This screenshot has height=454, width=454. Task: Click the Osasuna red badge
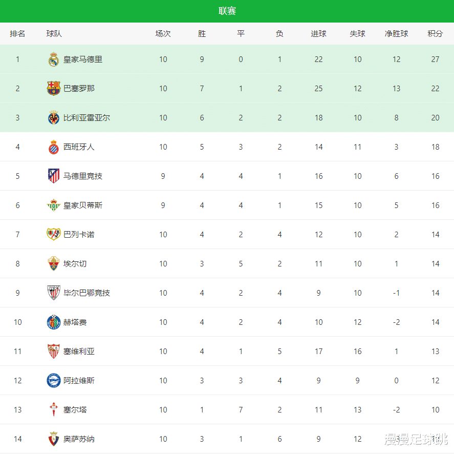coord(54,439)
